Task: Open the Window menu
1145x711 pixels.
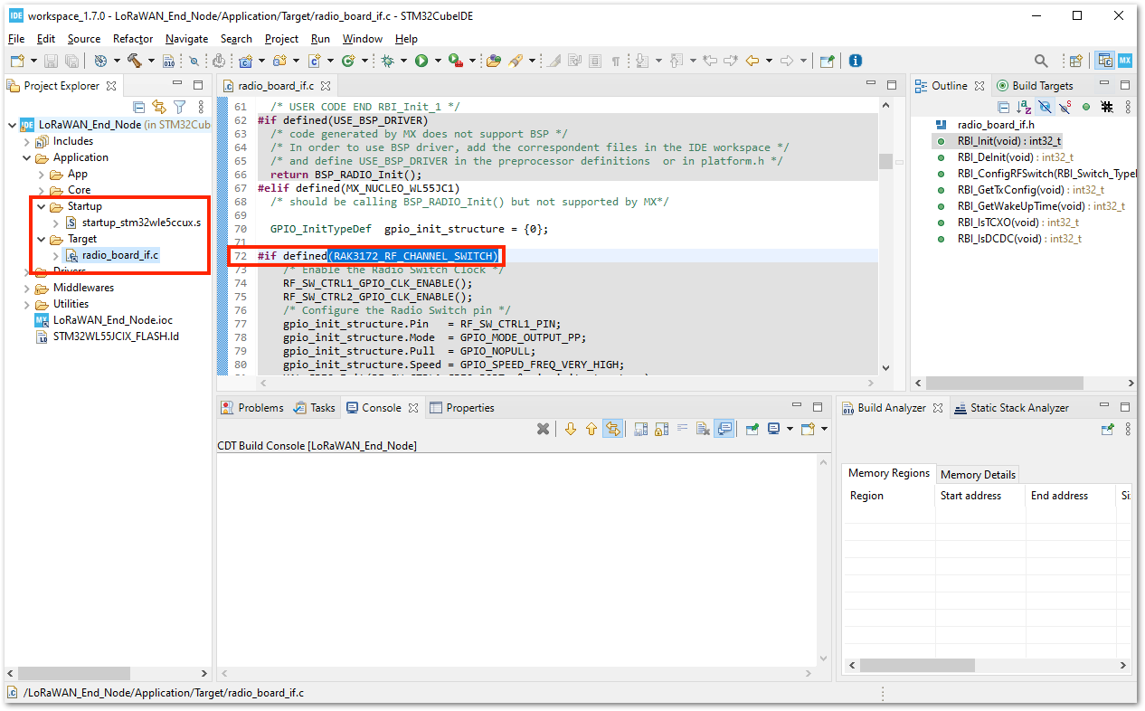Action: [363, 39]
